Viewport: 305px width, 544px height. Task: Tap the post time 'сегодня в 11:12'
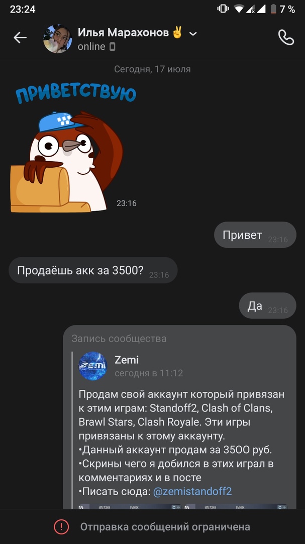click(149, 373)
